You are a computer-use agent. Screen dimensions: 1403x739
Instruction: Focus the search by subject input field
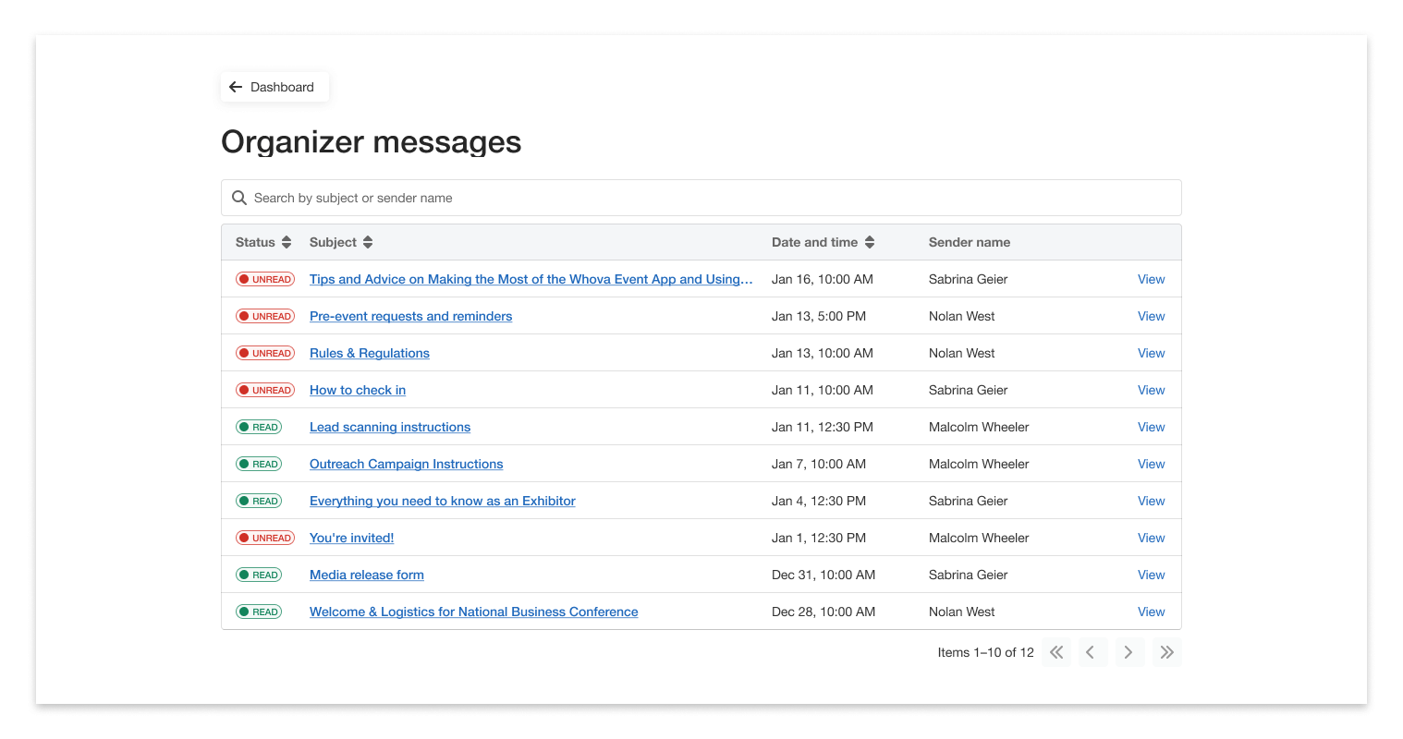712,198
